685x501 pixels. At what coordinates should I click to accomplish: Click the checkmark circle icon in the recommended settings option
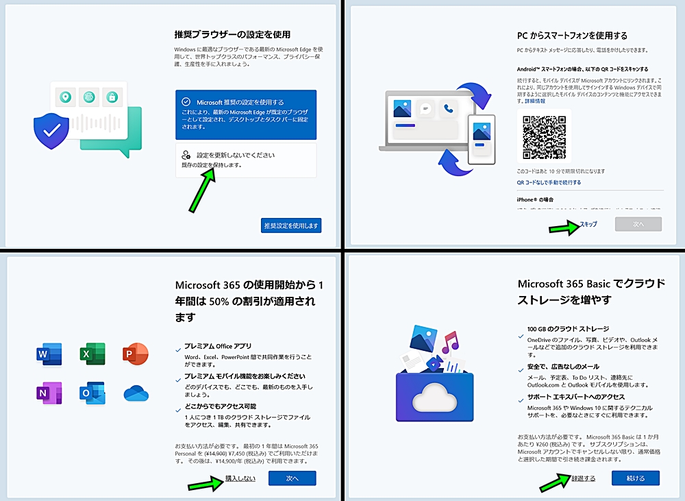click(x=186, y=102)
